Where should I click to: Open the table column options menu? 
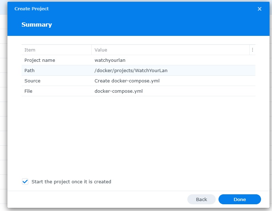(252, 50)
